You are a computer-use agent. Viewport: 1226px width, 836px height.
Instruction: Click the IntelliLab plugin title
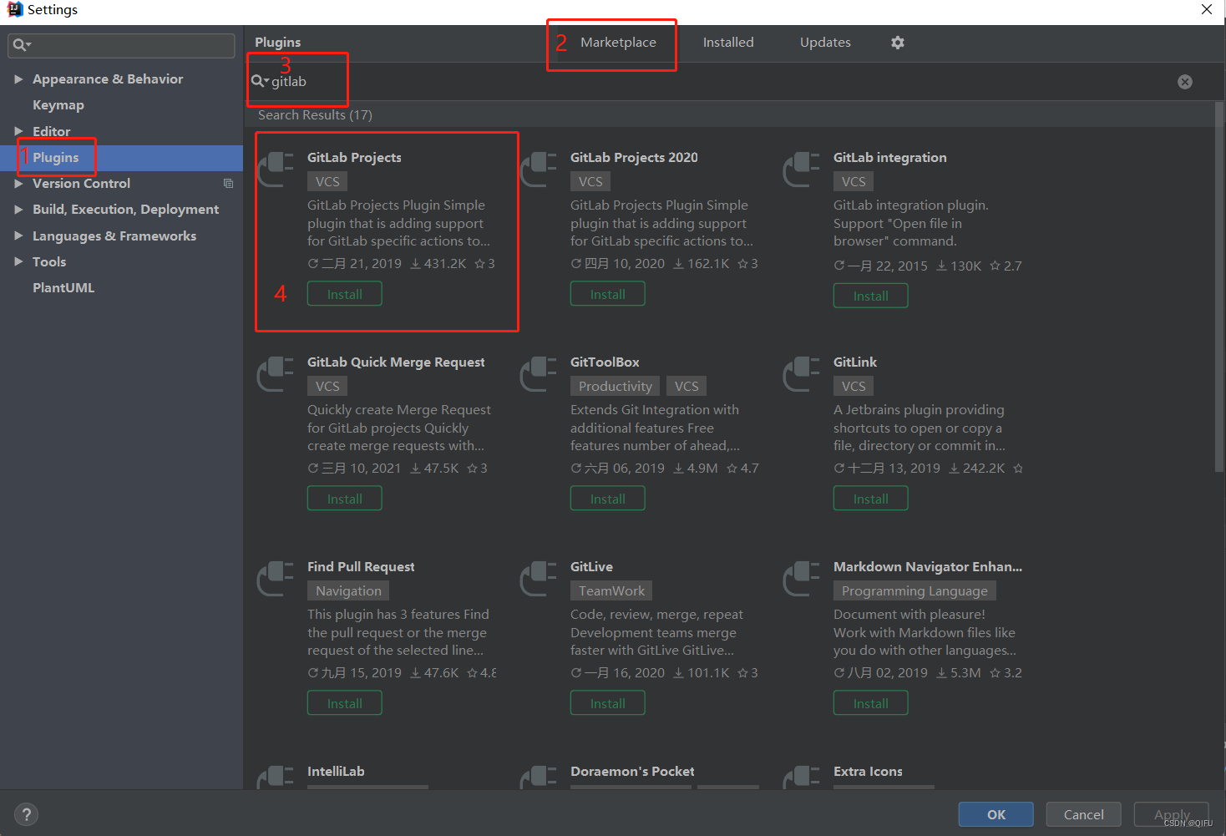click(x=336, y=772)
